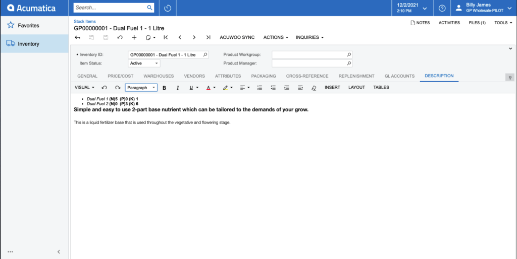Open the INSERT editor menu

point(332,88)
